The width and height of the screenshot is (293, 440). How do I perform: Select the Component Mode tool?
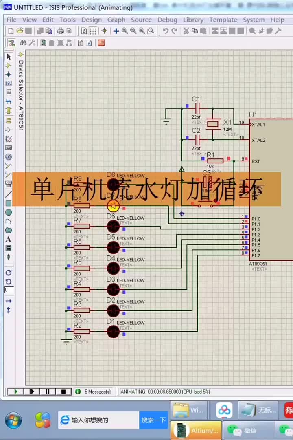pos(9,66)
